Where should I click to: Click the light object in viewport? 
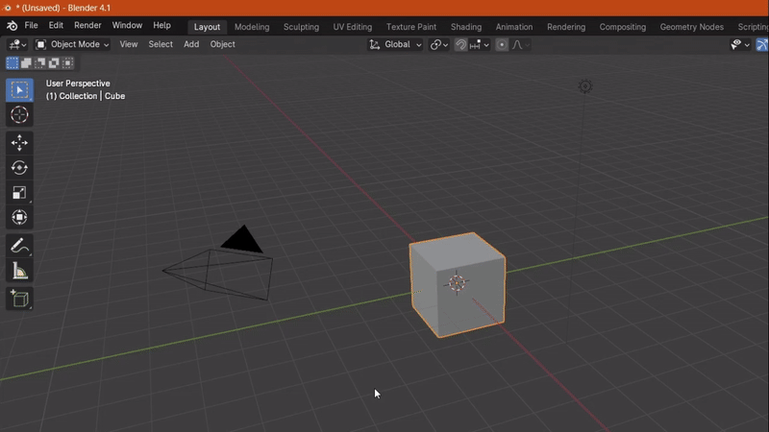point(585,86)
